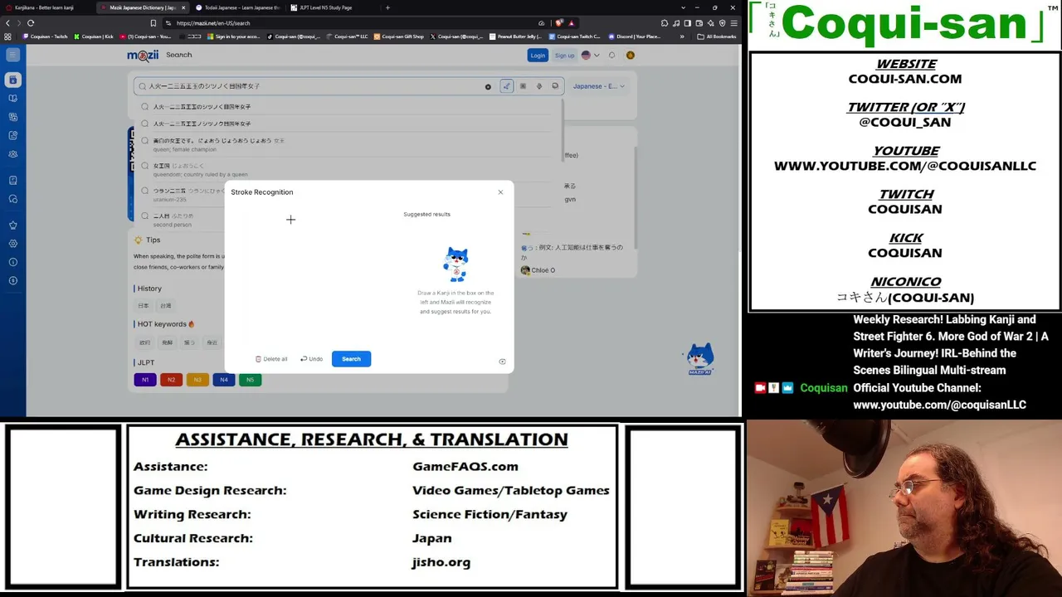Select the second kanji string suggestion

coord(348,124)
